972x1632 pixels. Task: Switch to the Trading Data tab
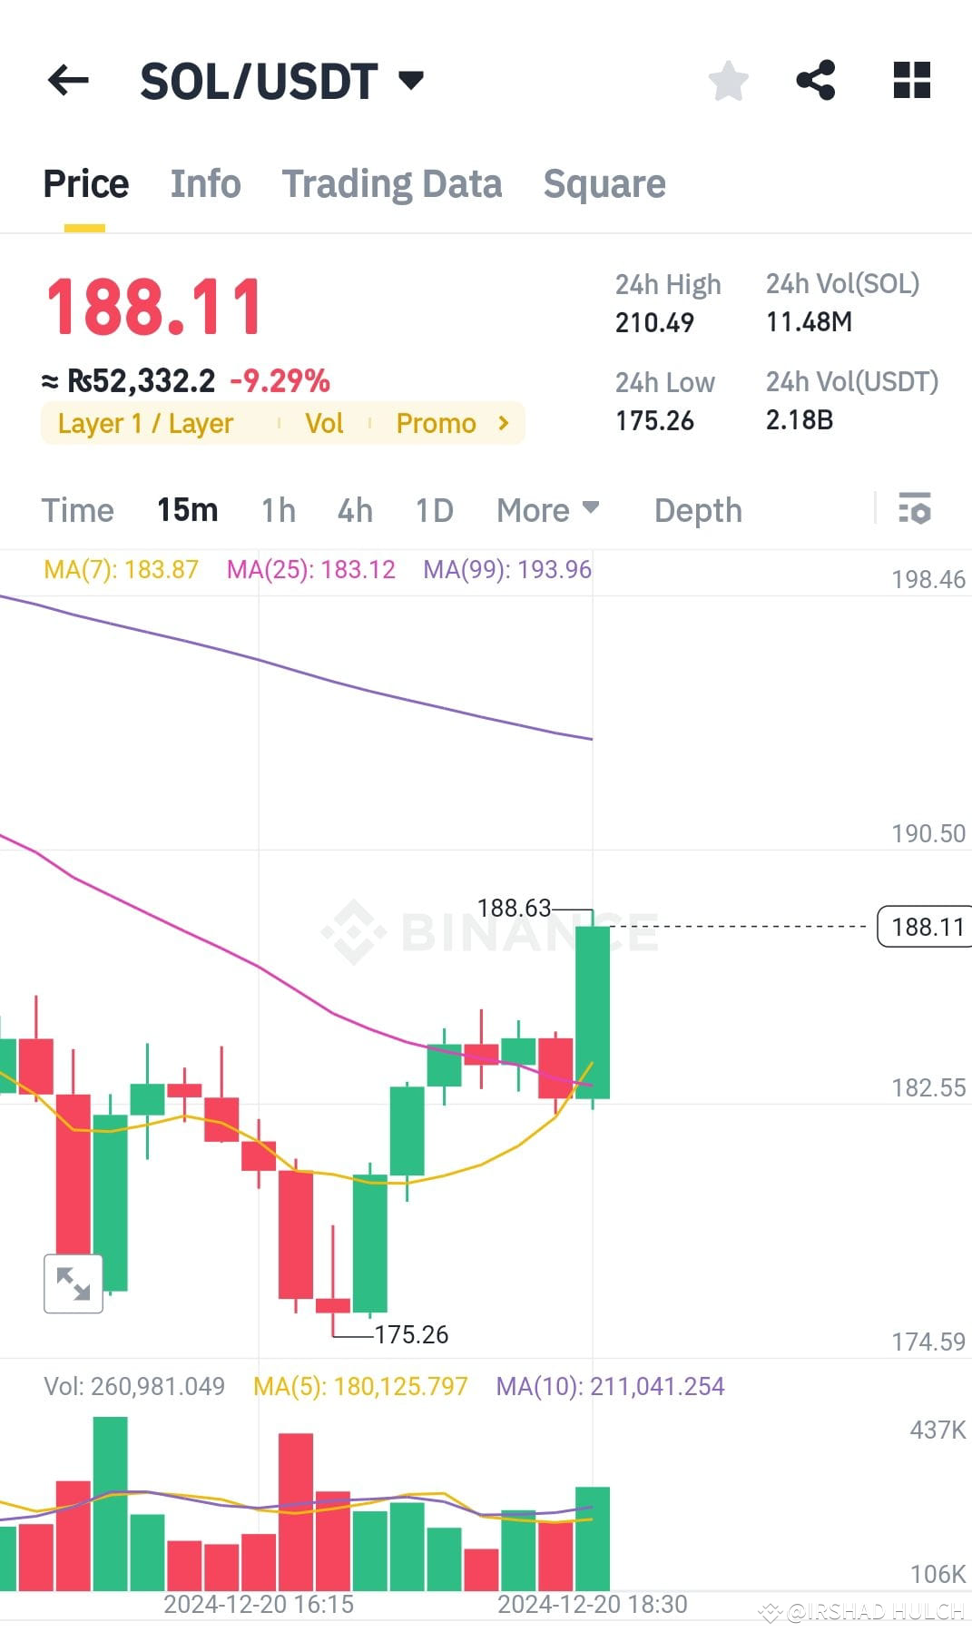click(x=392, y=183)
